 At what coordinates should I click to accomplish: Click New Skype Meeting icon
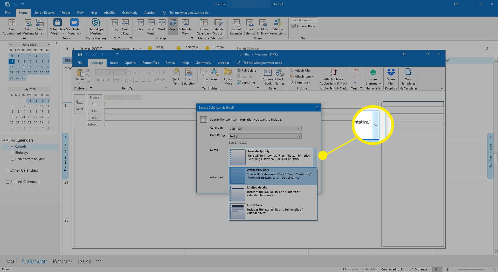point(96,27)
